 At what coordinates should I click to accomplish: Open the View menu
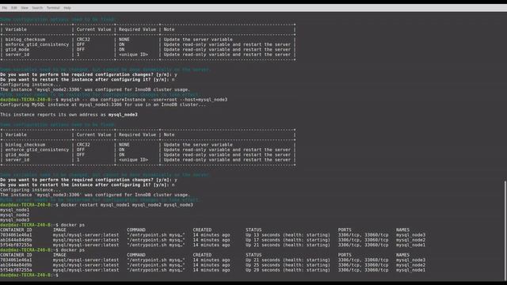click(25, 8)
